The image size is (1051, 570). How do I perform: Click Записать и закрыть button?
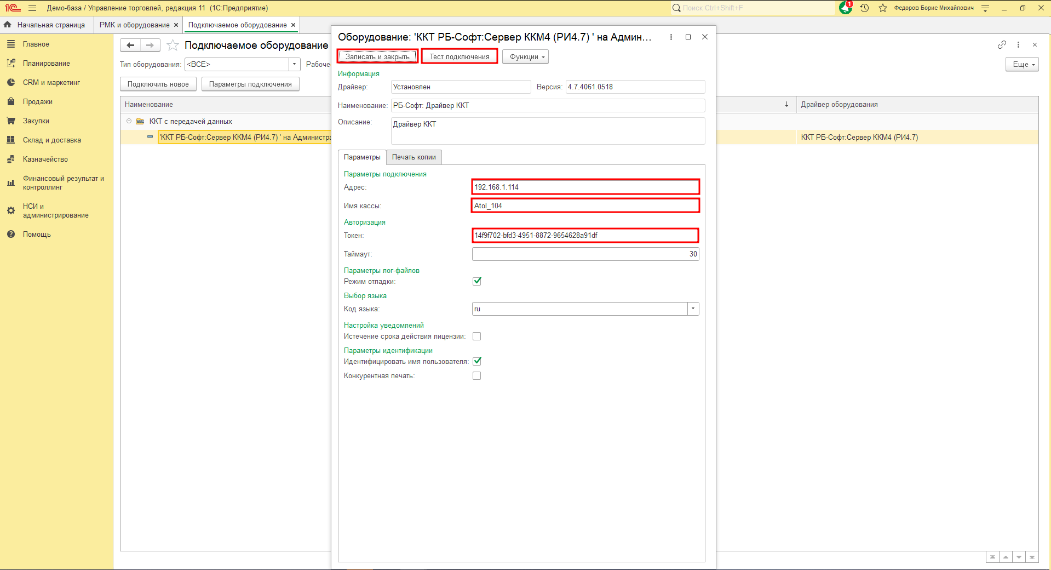point(377,57)
